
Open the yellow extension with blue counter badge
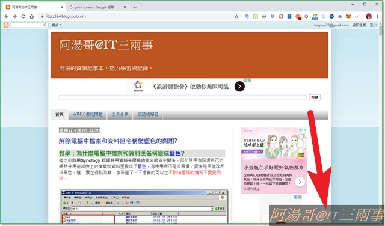point(315,17)
